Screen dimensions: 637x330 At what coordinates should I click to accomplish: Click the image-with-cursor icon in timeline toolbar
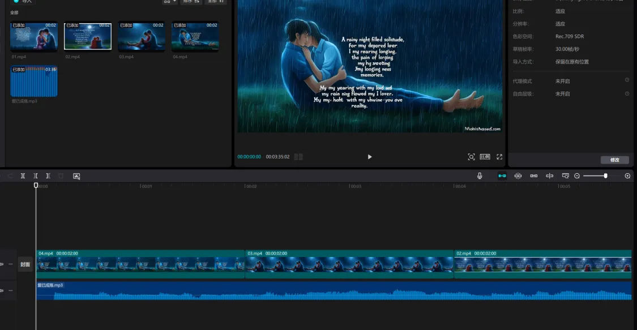pyautogui.click(x=76, y=176)
